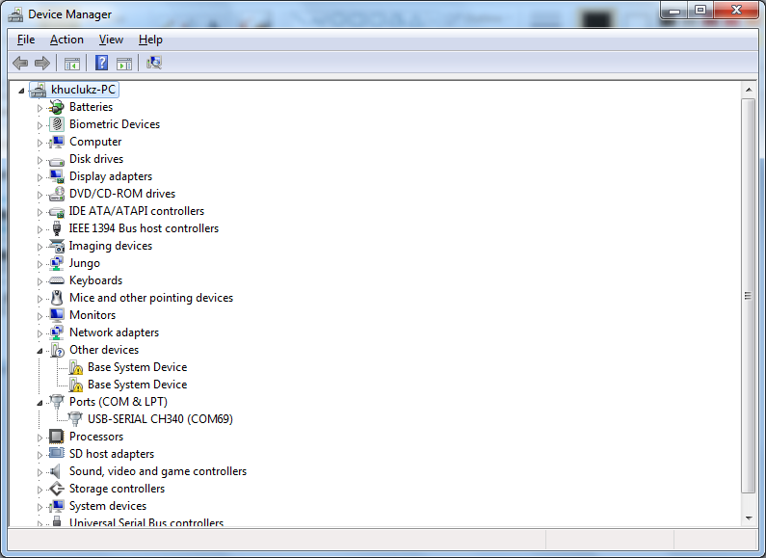Close the Device Manager window
766x558 pixels.
coord(737,11)
